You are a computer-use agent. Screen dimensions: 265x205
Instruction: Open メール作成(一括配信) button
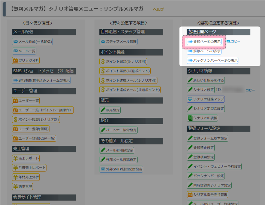point(33,41)
